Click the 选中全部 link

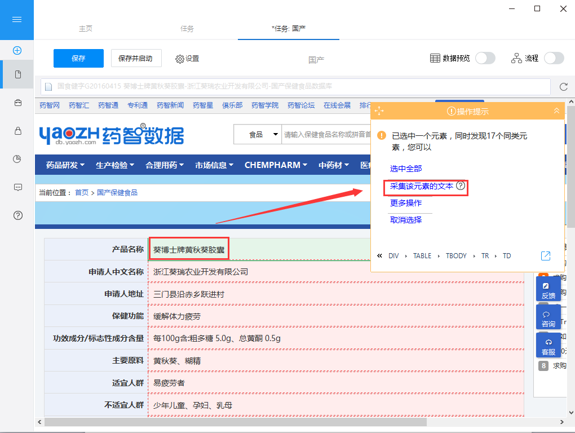pyautogui.click(x=405, y=169)
